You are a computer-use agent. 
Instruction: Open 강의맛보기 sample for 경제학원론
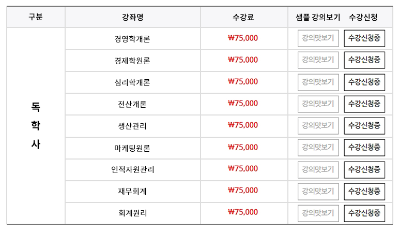[x=318, y=60]
